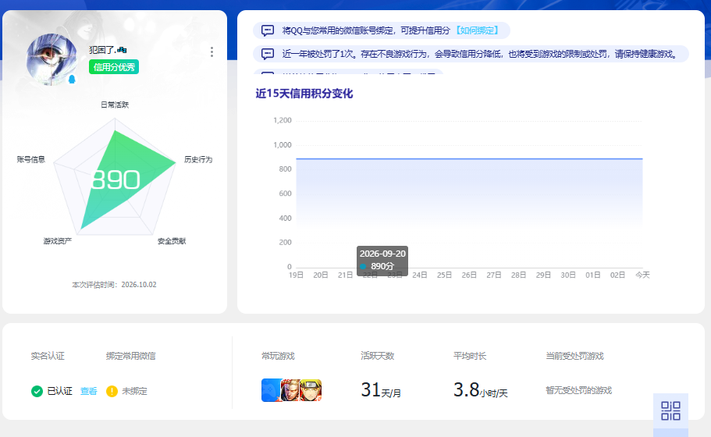Open the QR code button
Screen dimensions: 711x437
point(670,410)
